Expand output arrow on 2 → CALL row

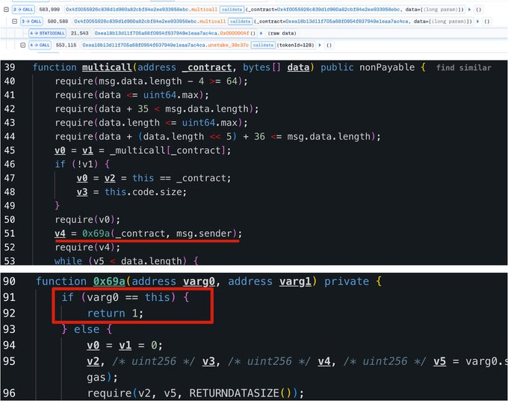click(469, 10)
